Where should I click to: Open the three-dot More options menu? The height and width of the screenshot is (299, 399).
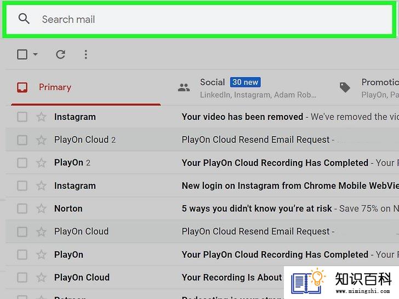tap(86, 54)
